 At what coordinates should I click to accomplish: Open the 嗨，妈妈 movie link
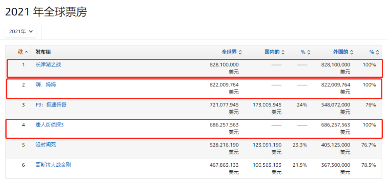pyautogui.click(x=46, y=85)
